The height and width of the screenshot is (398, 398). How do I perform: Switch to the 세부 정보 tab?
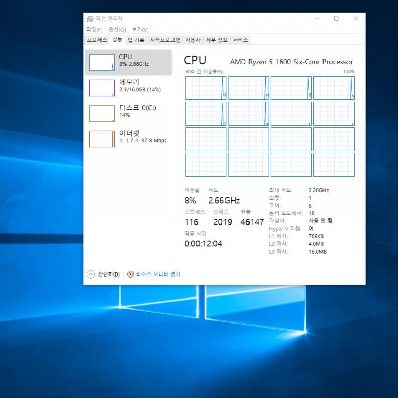coord(216,40)
